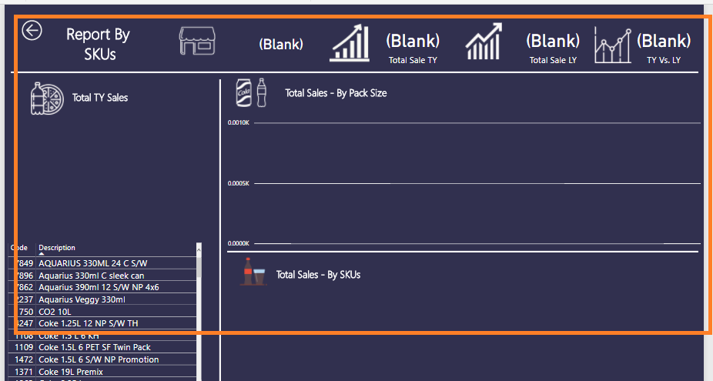Screen dimensions: 713x381
Task: Select row Coke 1.25L 12 NP S/W TH
Action: pos(102,323)
